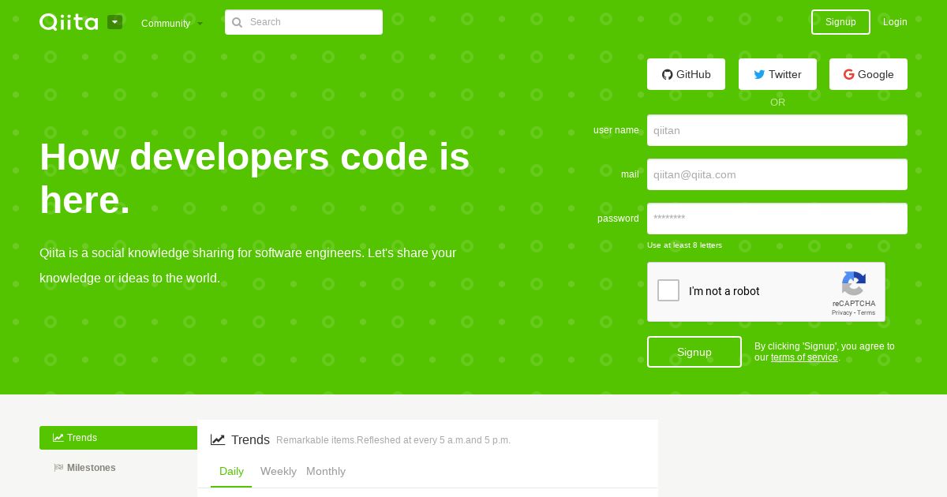
Task: Click the user name field
Action: pyautogui.click(x=777, y=130)
